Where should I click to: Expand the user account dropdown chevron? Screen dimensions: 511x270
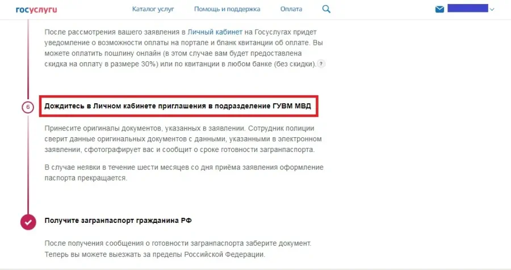pyautogui.click(x=492, y=10)
